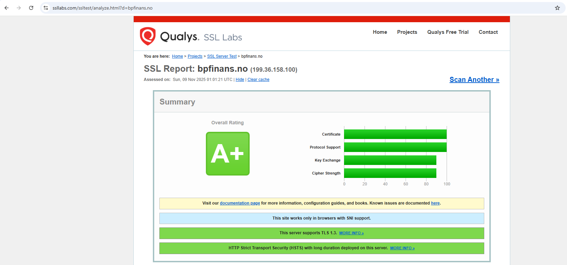Bookmark this page with the star icon
This screenshot has height=265, width=567.
557,8
